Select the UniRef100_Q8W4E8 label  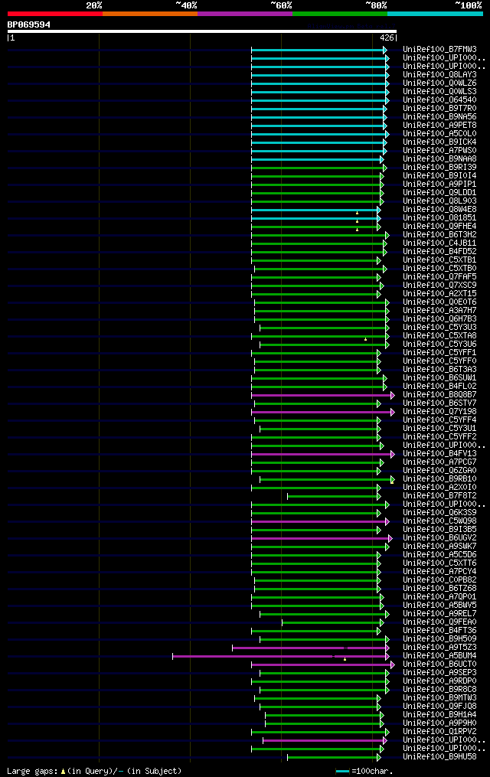(x=439, y=210)
